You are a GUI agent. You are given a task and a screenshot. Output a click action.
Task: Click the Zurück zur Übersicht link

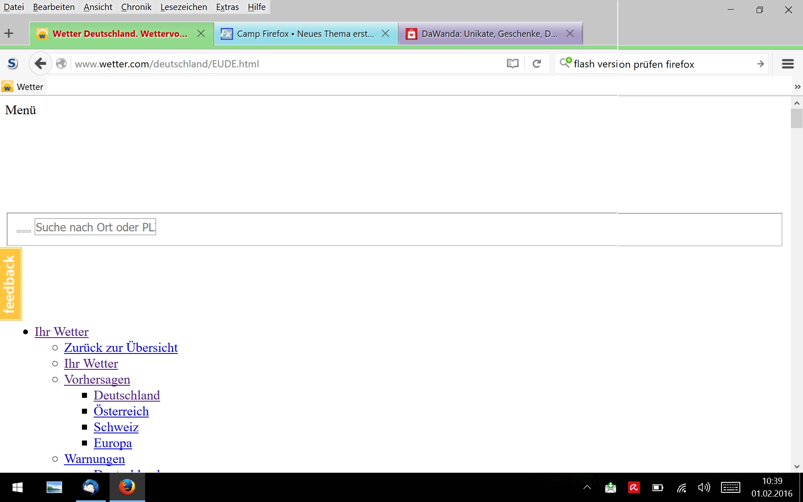pyautogui.click(x=121, y=348)
